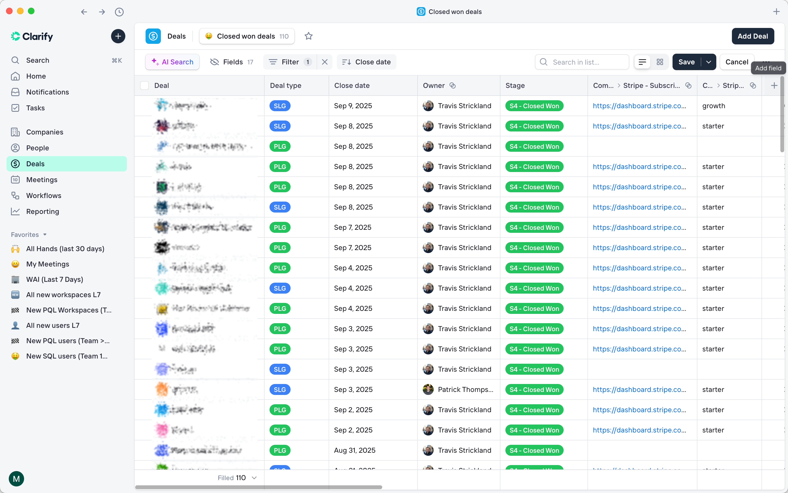This screenshot has height=493, width=788.
Task: Open All new workspaces L7 favorite
Action: coord(67,295)
